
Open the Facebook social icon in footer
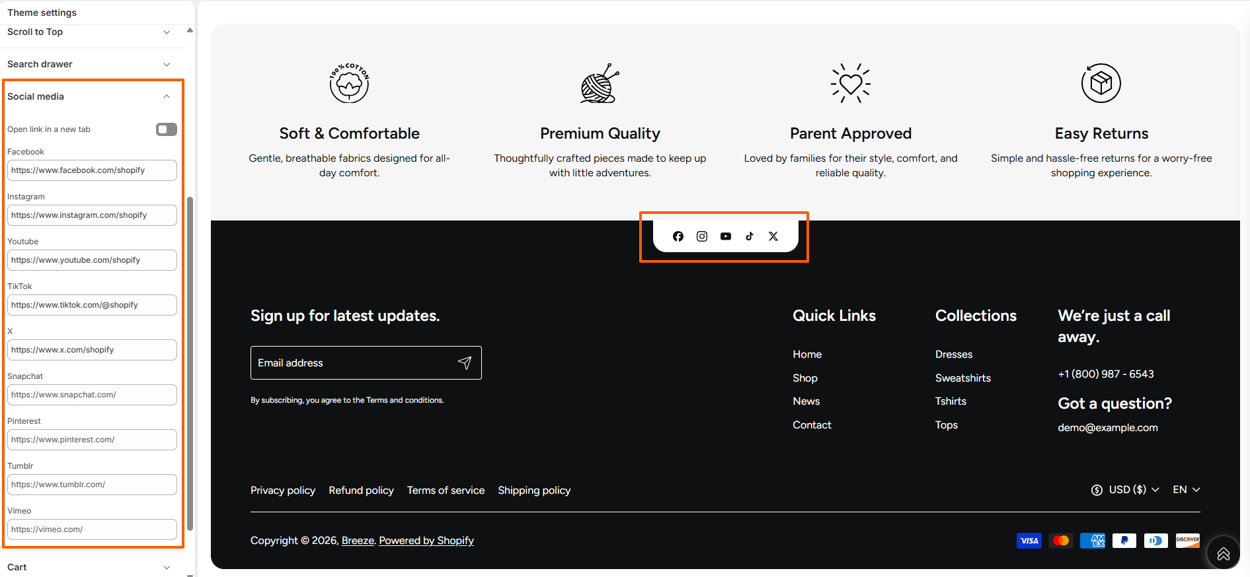[678, 236]
